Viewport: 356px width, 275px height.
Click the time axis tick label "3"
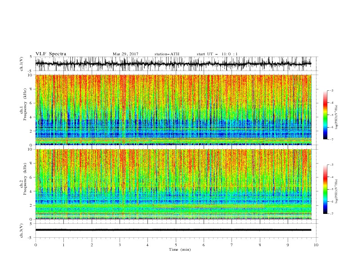[x=120, y=245]
